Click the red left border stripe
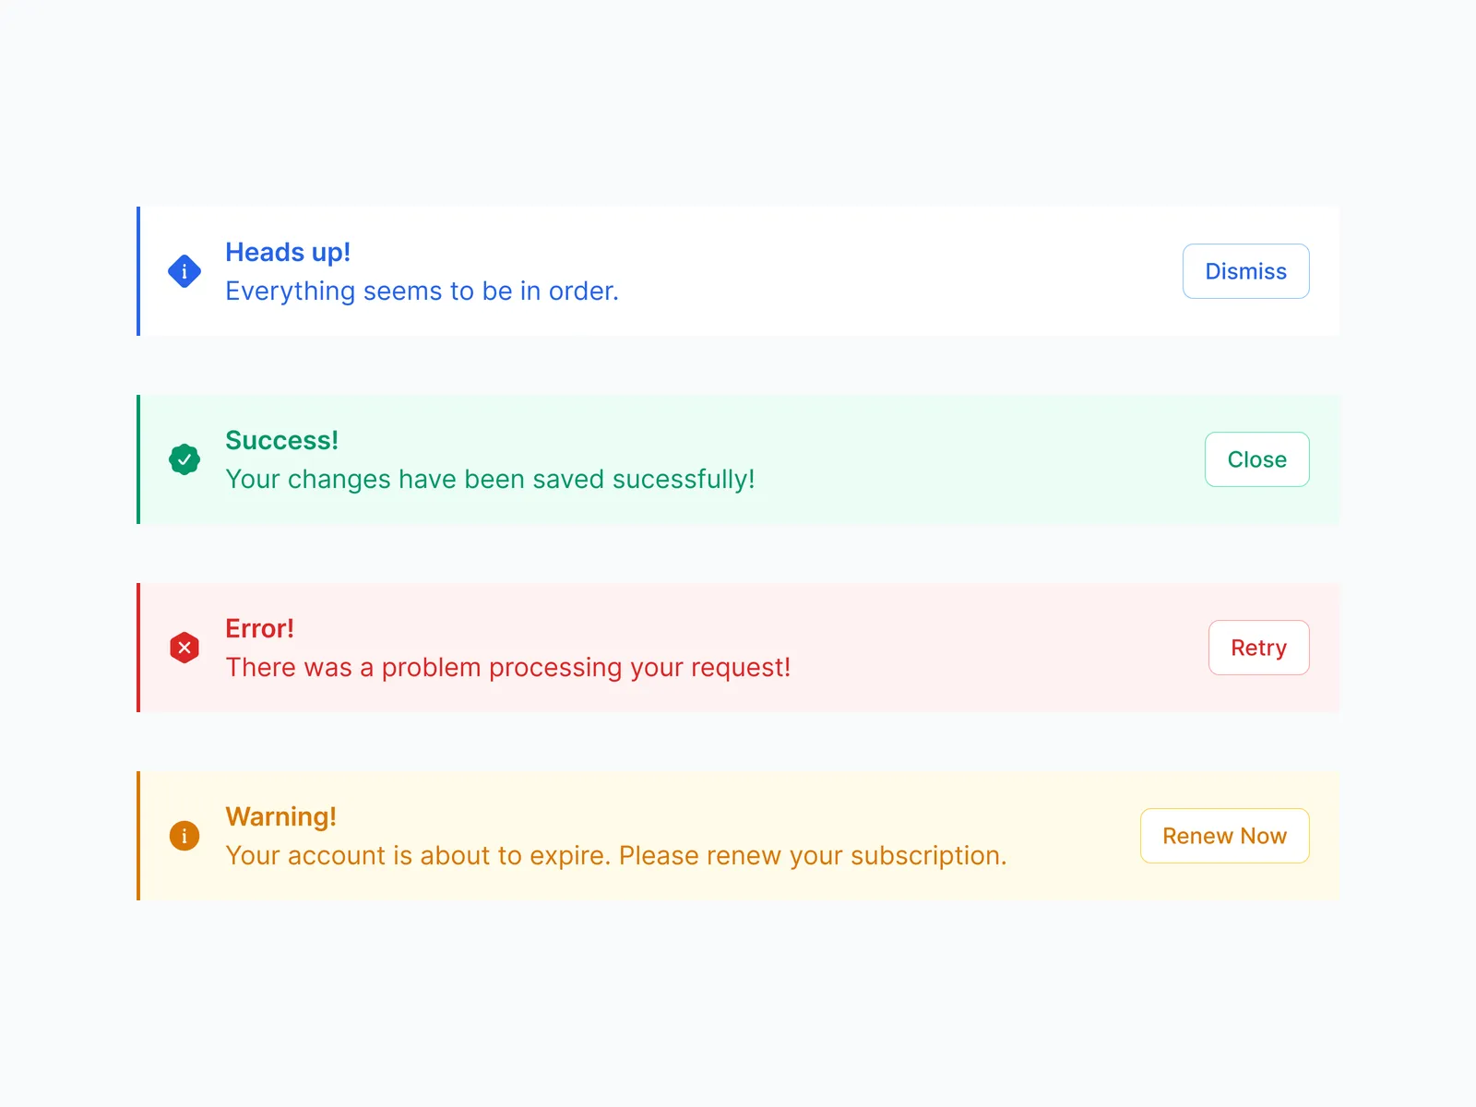This screenshot has width=1476, height=1107. pyautogui.click(x=138, y=648)
